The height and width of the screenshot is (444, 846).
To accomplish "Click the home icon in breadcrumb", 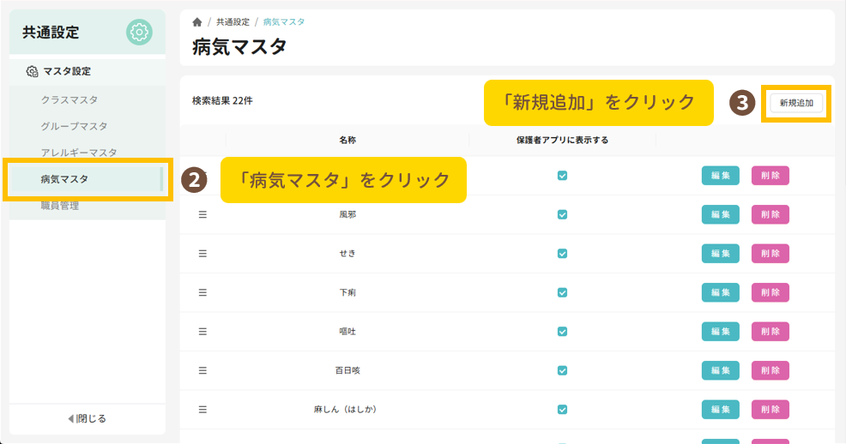I will click(x=197, y=21).
